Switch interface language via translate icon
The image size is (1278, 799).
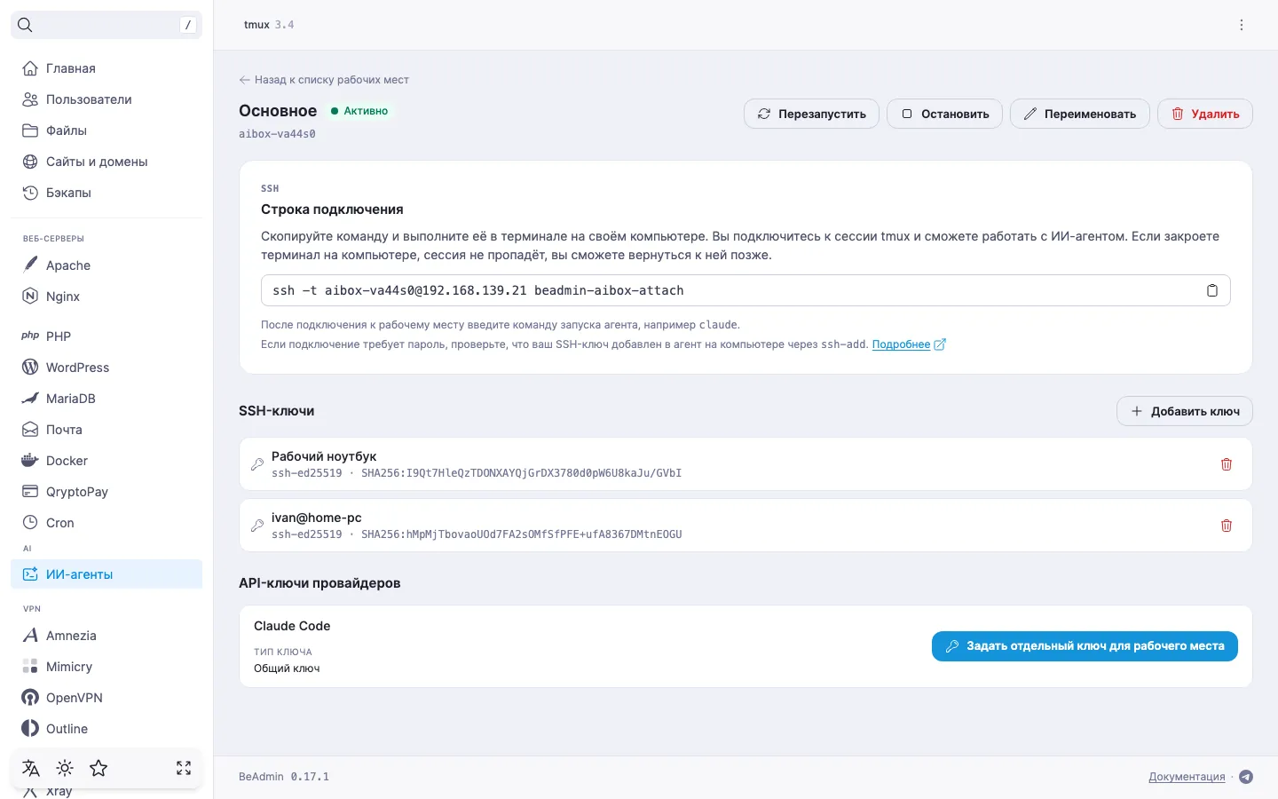31,768
